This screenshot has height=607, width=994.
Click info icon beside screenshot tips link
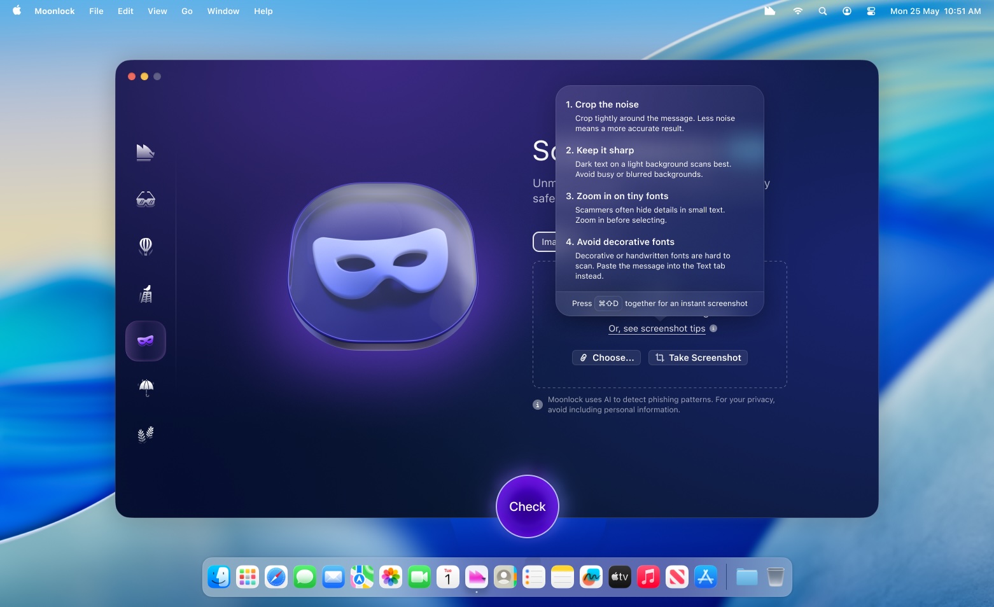point(713,328)
